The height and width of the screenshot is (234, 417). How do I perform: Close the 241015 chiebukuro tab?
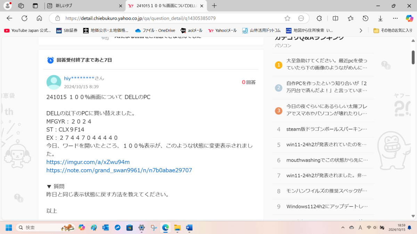202,6
